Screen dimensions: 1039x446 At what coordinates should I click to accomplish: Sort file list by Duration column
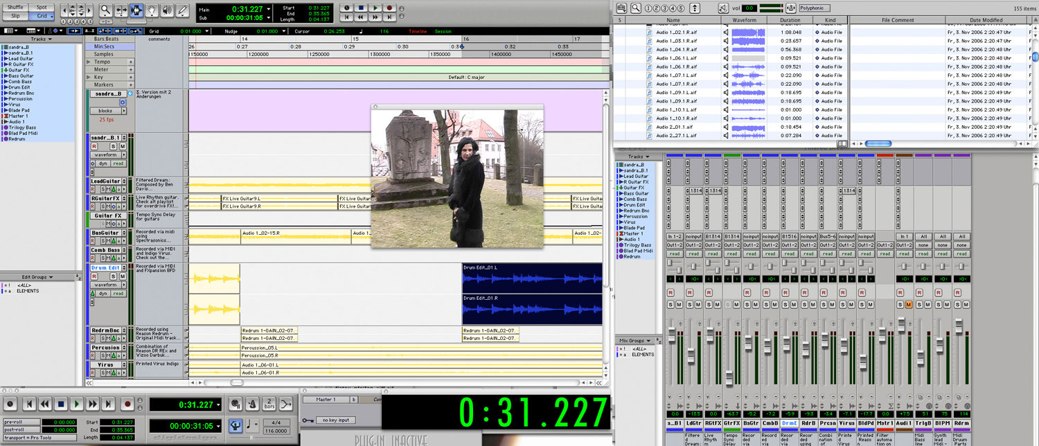790,20
